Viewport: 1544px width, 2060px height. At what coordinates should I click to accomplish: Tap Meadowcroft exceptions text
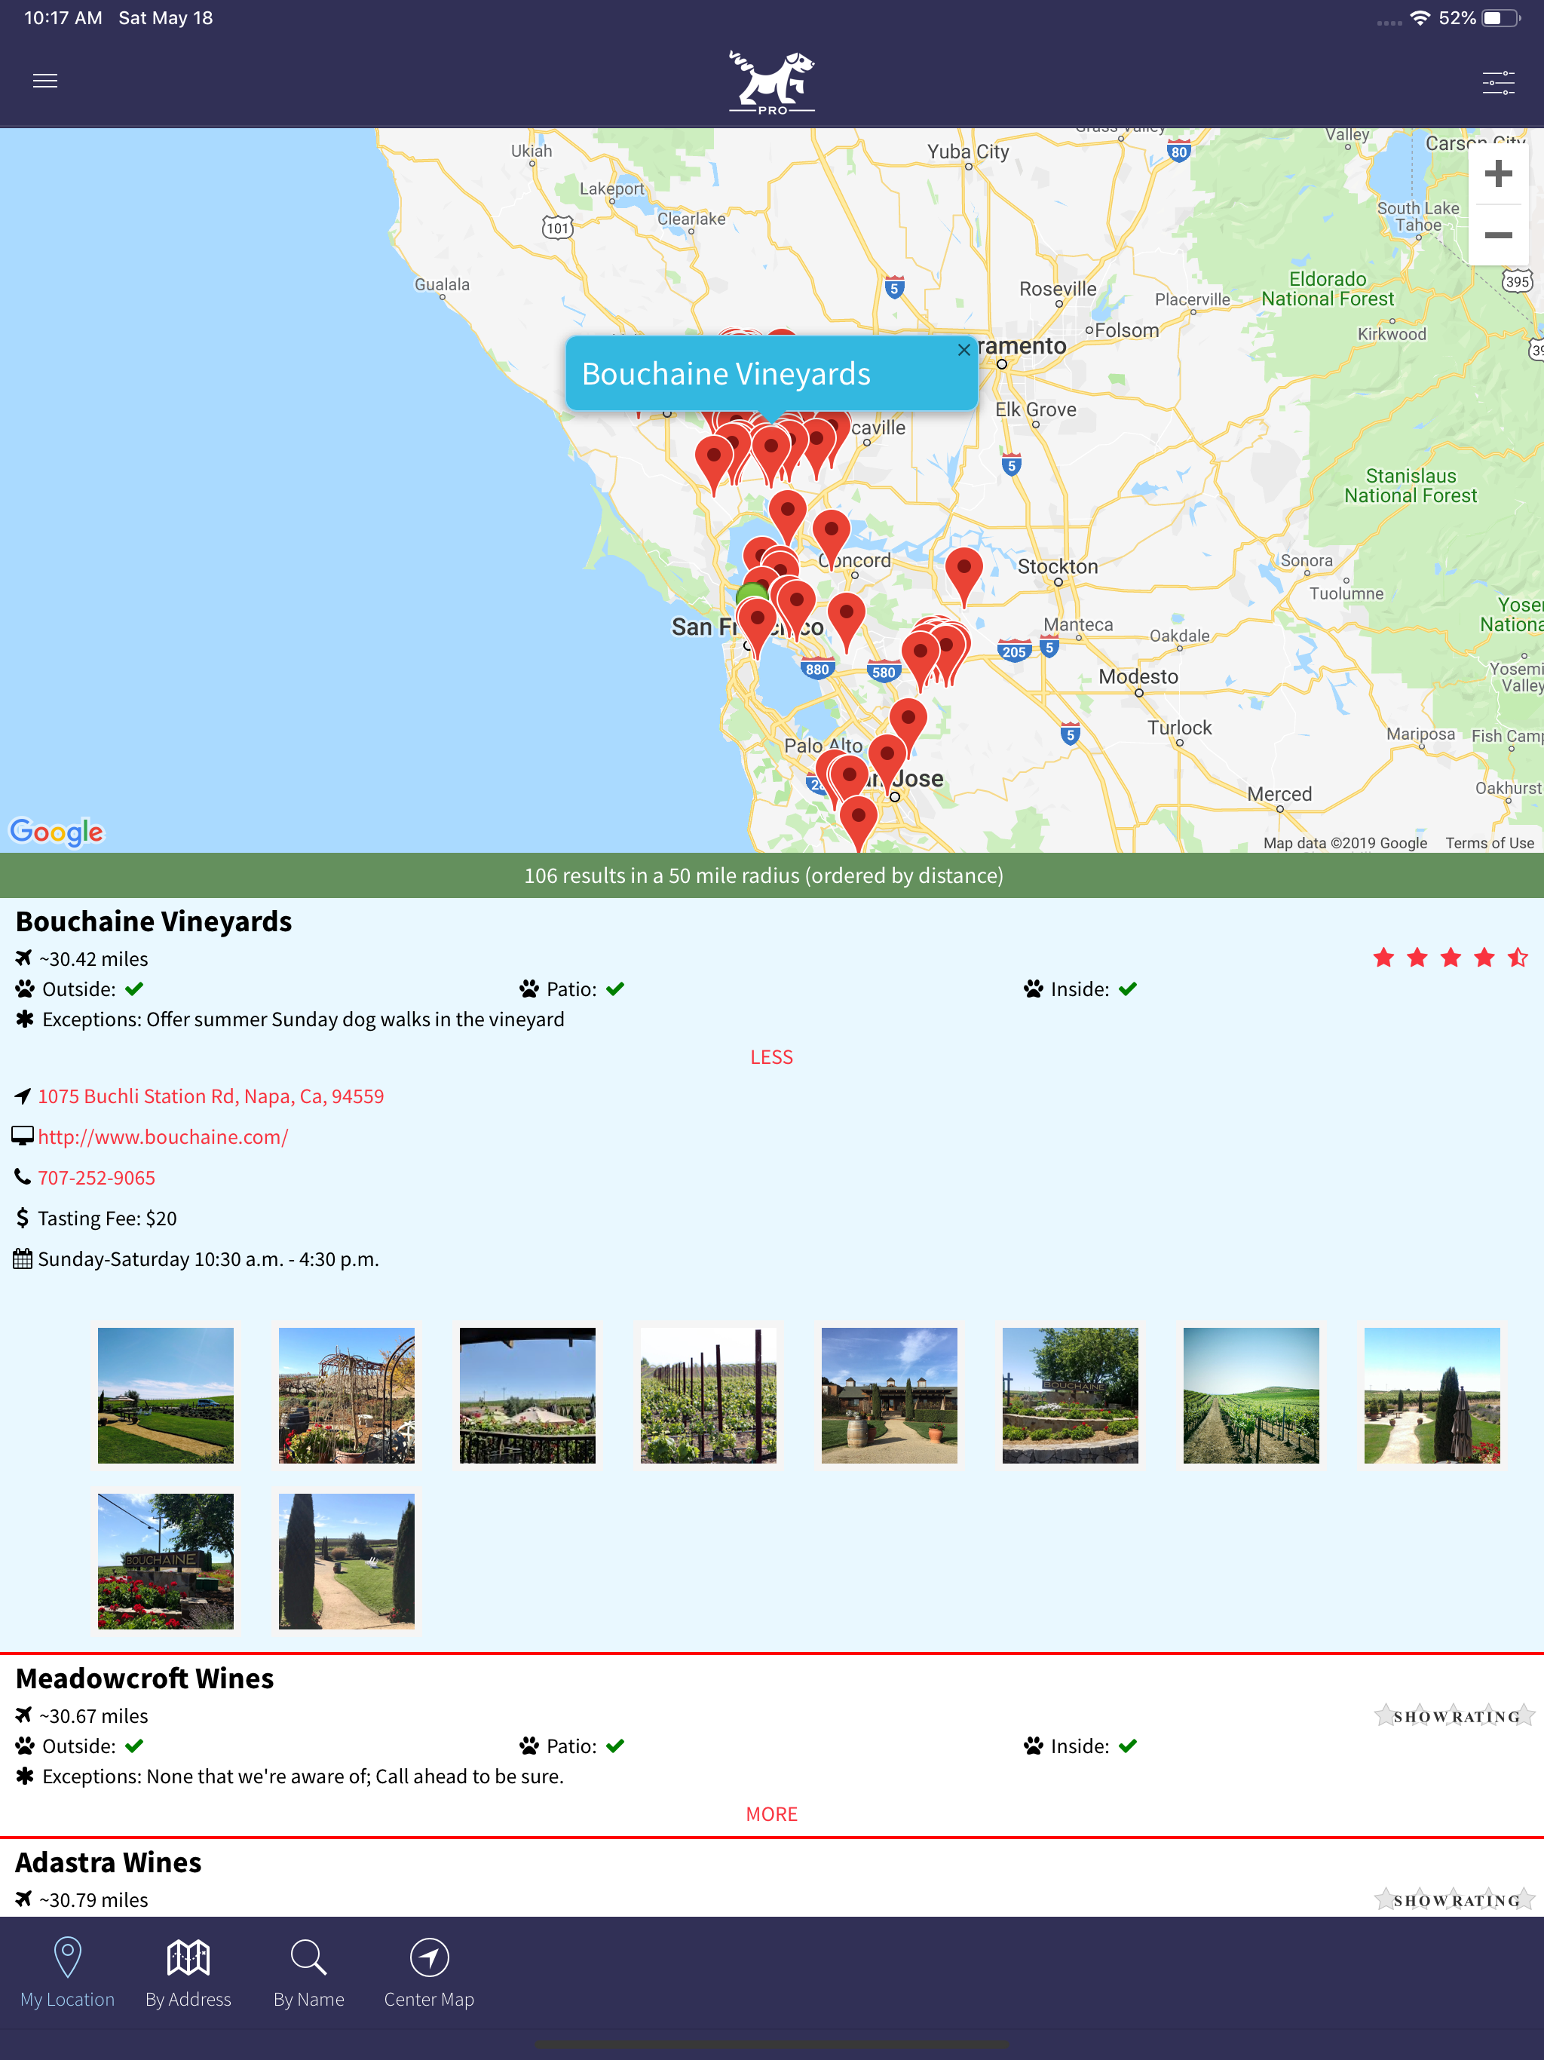[302, 1777]
